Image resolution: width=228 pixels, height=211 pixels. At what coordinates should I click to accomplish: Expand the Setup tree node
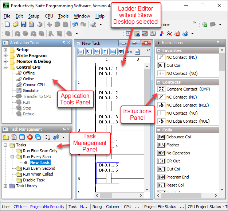point(5,50)
